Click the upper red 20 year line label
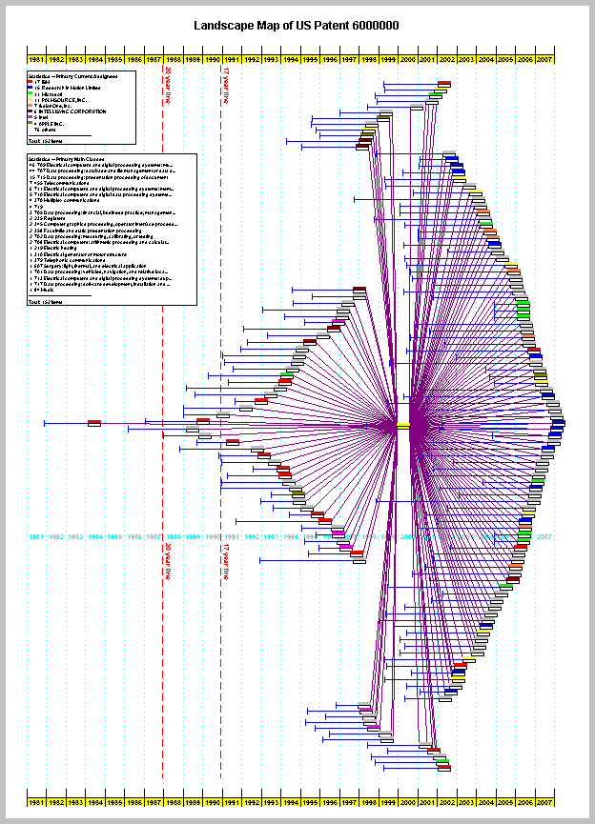The width and height of the screenshot is (595, 824). coord(169,85)
